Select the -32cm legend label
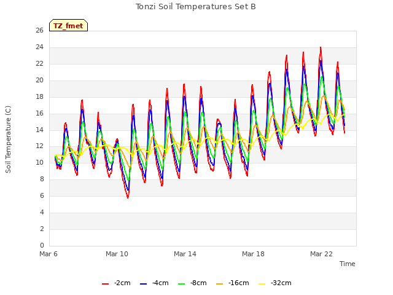The image size is (393, 295). tap(281, 283)
